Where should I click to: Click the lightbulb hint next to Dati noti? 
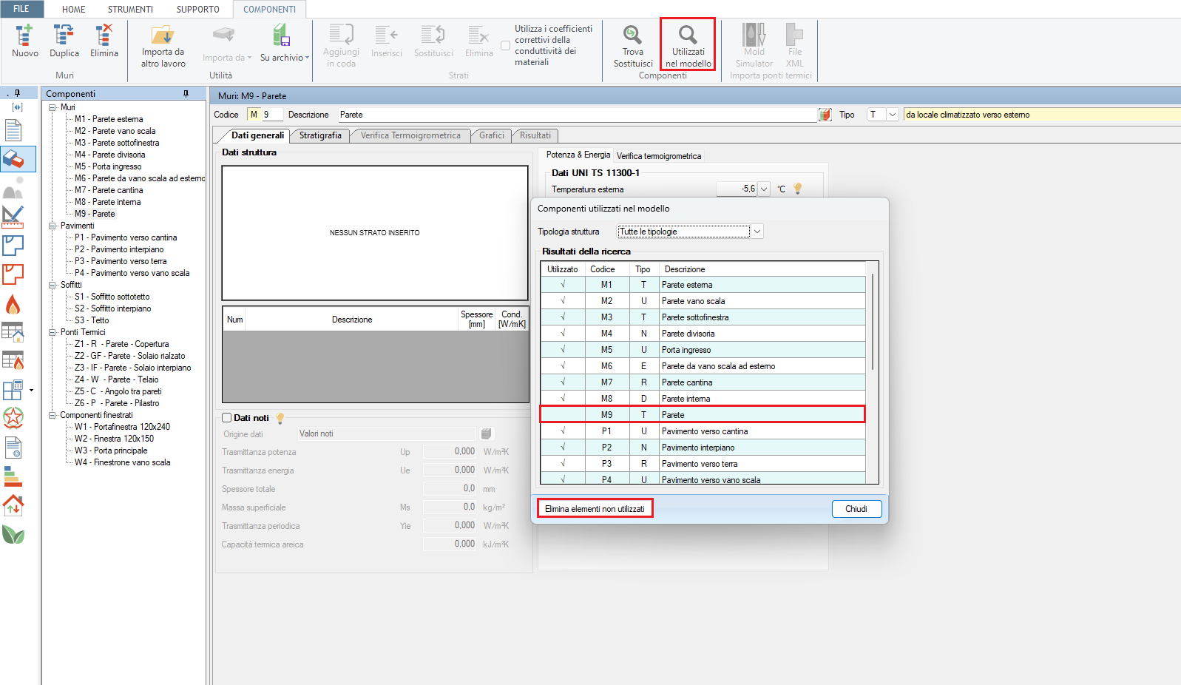[x=280, y=418]
